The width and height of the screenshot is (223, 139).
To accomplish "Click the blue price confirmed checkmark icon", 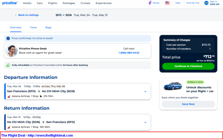I will [8, 38].
